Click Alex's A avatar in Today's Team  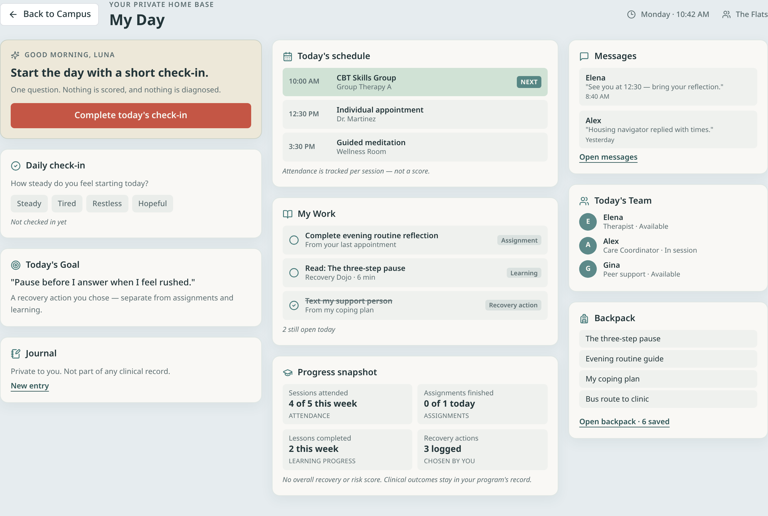coord(588,245)
